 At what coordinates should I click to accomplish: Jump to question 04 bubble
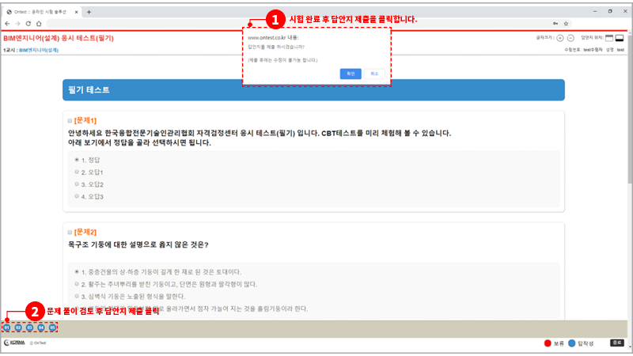tap(41, 328)
